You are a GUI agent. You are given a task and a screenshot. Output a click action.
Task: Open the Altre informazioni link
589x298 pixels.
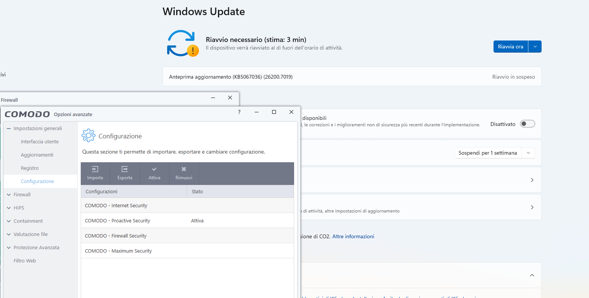click(353, 236)
